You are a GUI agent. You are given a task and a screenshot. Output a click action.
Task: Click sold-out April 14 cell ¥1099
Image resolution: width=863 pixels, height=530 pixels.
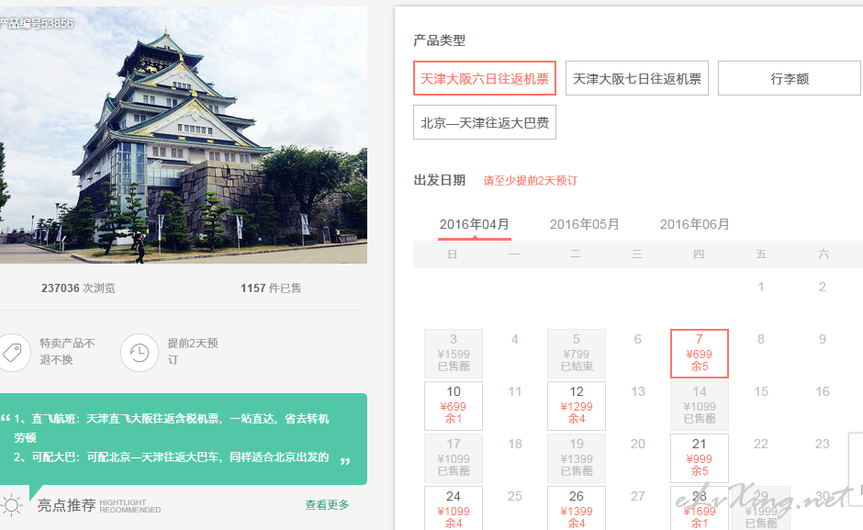(x=699, y=405)
